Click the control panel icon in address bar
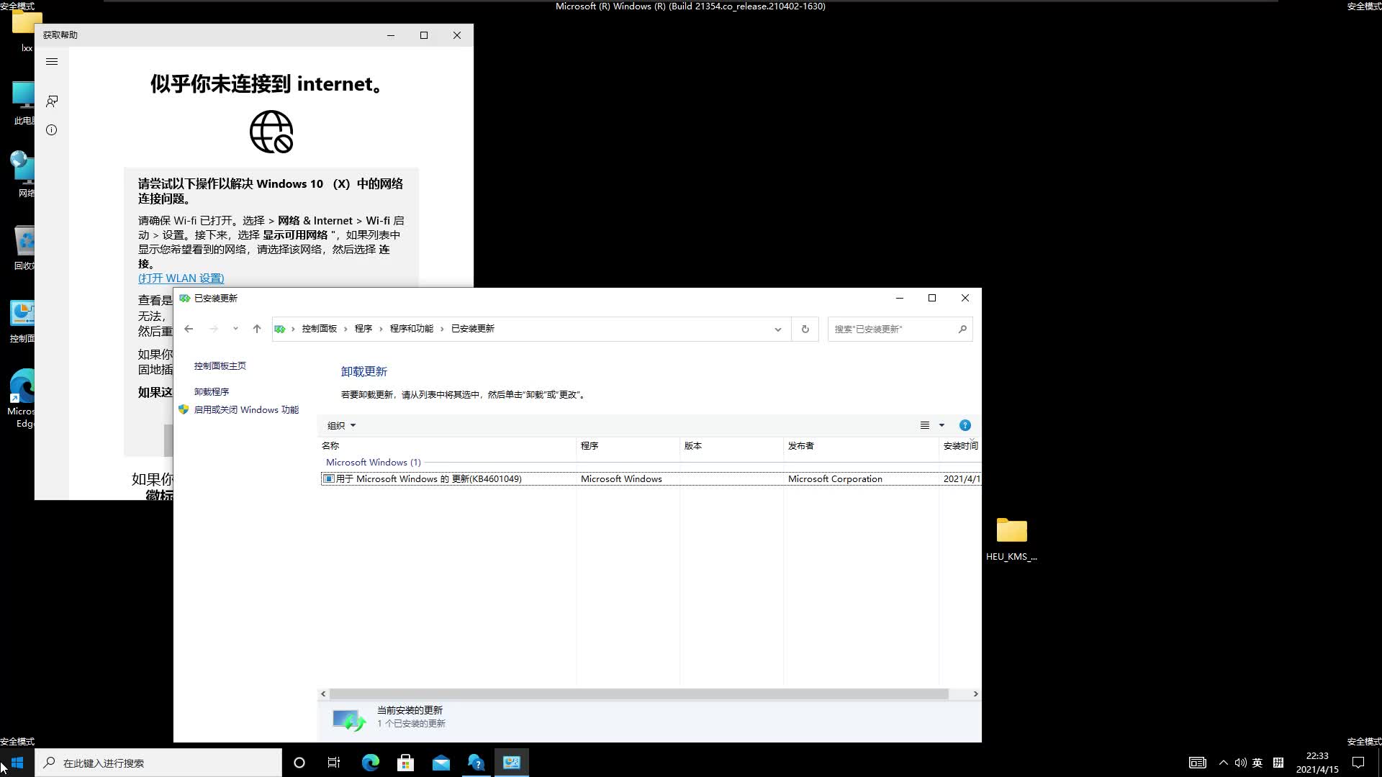The width and height of the screenshot is (1382, 777). [x=280, y=330]
